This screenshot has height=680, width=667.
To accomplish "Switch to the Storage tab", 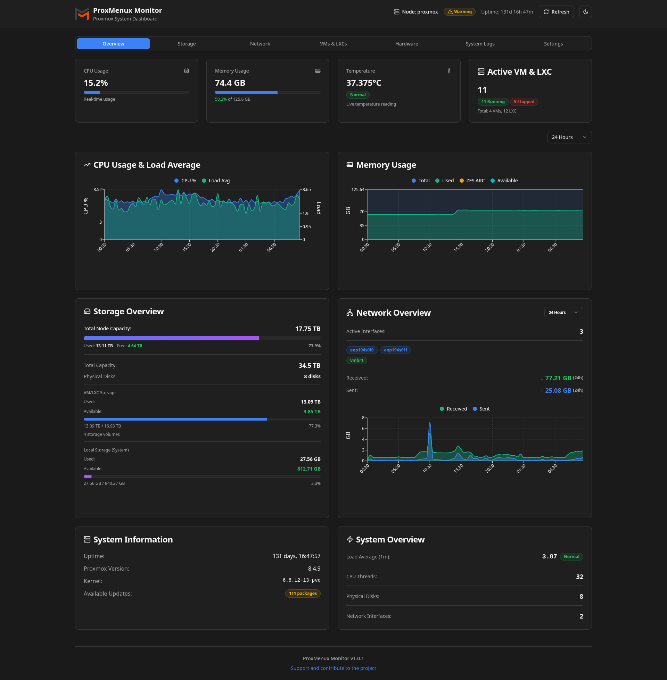I will 186,44.
